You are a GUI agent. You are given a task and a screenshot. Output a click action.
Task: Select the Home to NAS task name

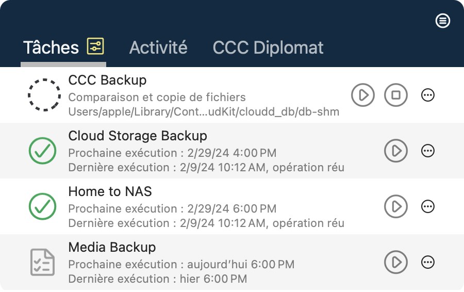click(x=110, y=191)
